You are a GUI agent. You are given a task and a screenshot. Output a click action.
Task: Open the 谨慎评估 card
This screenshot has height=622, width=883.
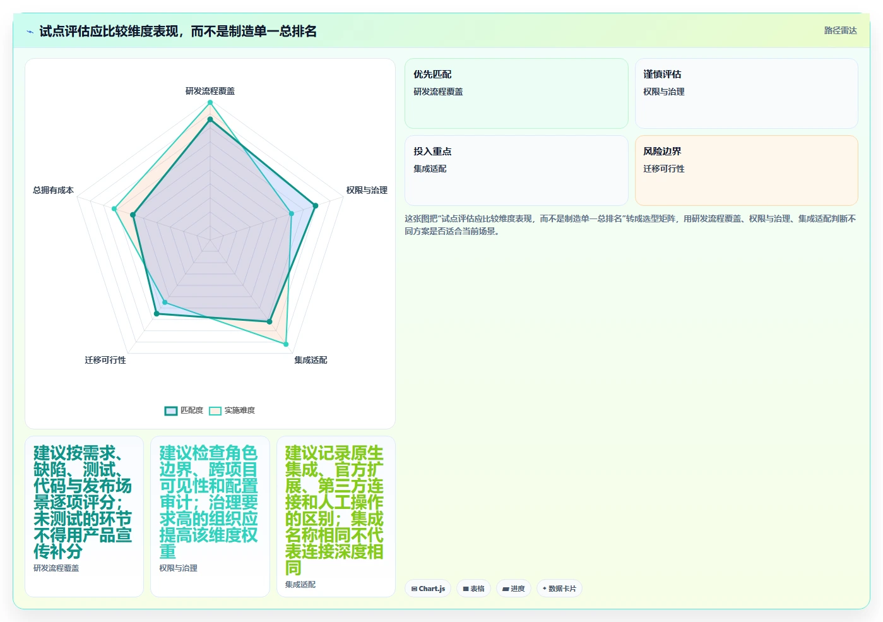(746, 93)
